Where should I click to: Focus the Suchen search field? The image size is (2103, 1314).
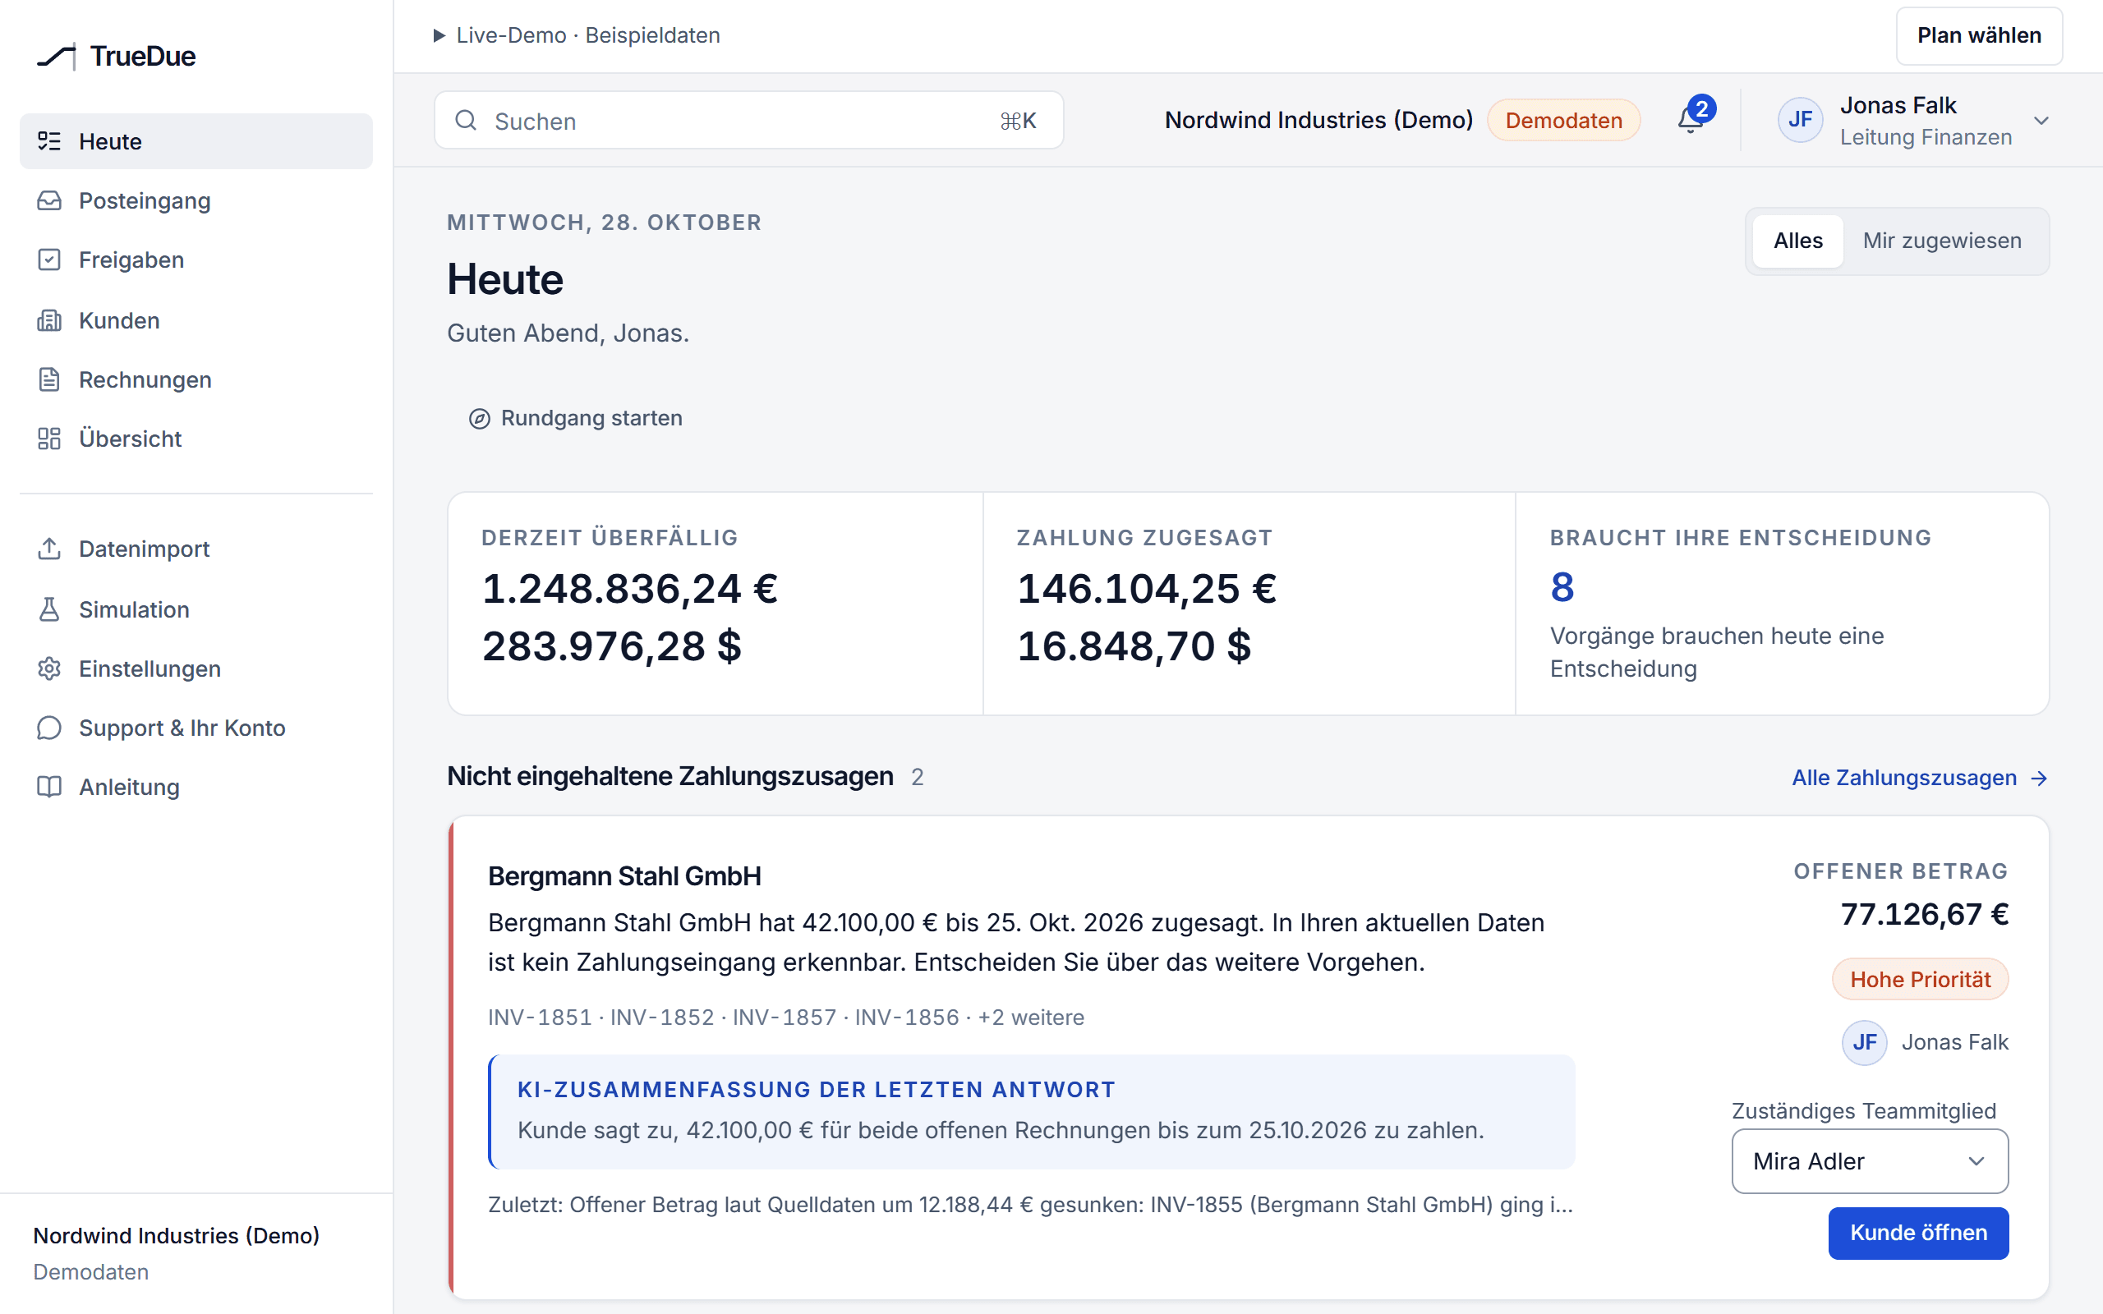click(x=748, y=121)
